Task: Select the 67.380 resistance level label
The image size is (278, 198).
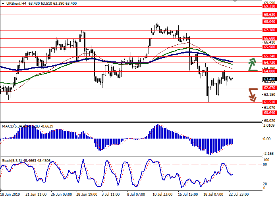Action: tap(269, 30)
